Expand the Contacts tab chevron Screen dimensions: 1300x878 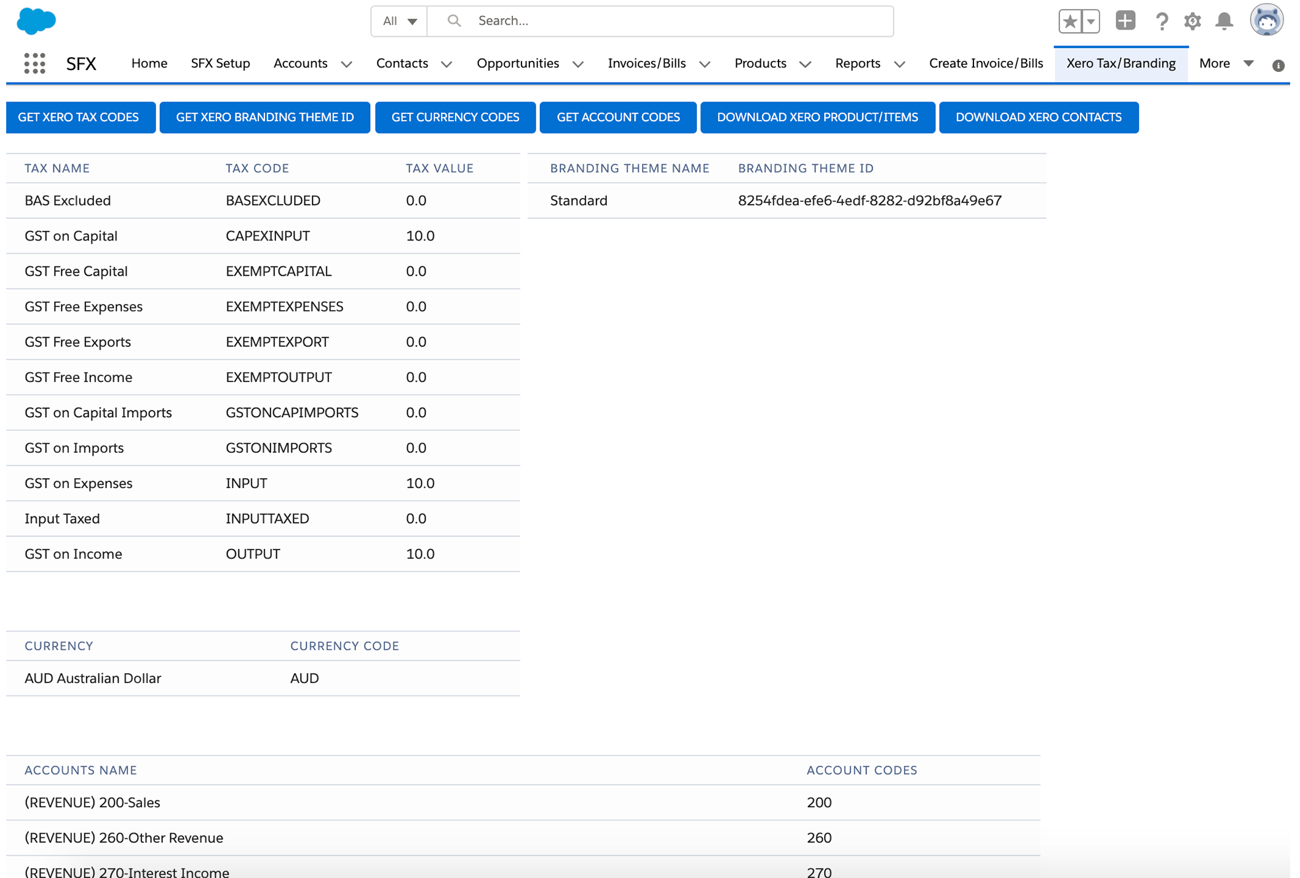point(447,64)
